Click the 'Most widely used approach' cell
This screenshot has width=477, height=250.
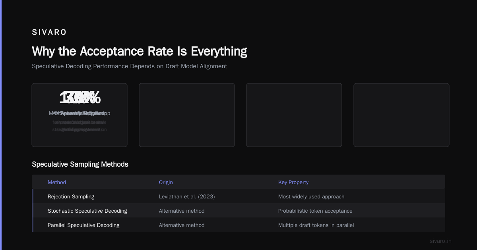tap(311, 196)
